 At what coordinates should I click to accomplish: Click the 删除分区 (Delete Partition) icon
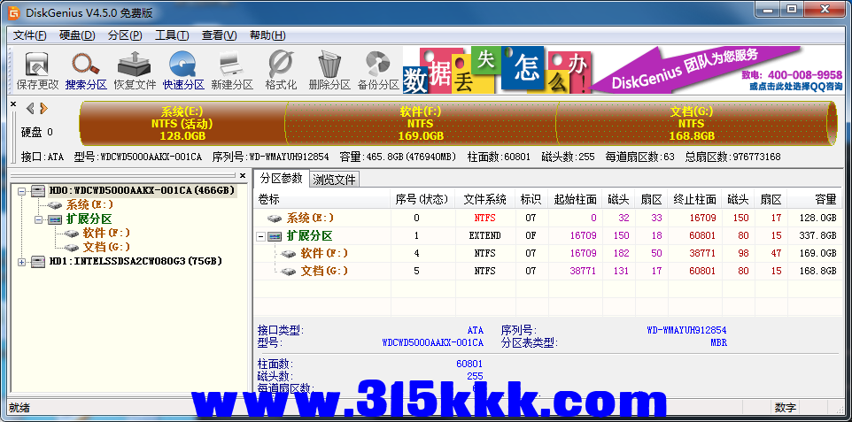(x=329, y=71)
